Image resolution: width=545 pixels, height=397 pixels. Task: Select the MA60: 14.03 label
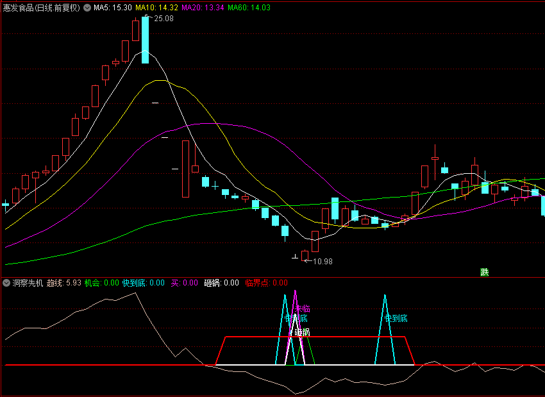pos(249,8)
